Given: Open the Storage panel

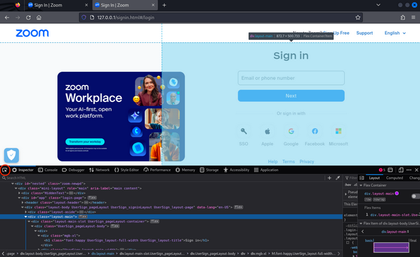Looking at the screenshot, I should click(209, 170).
